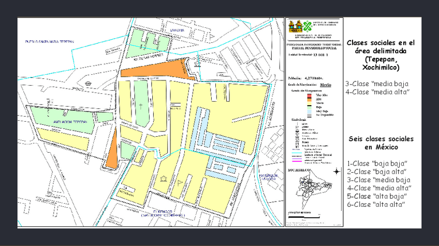Select the 'Clases sociales en el área delimitada' heading

coord(381,55)
